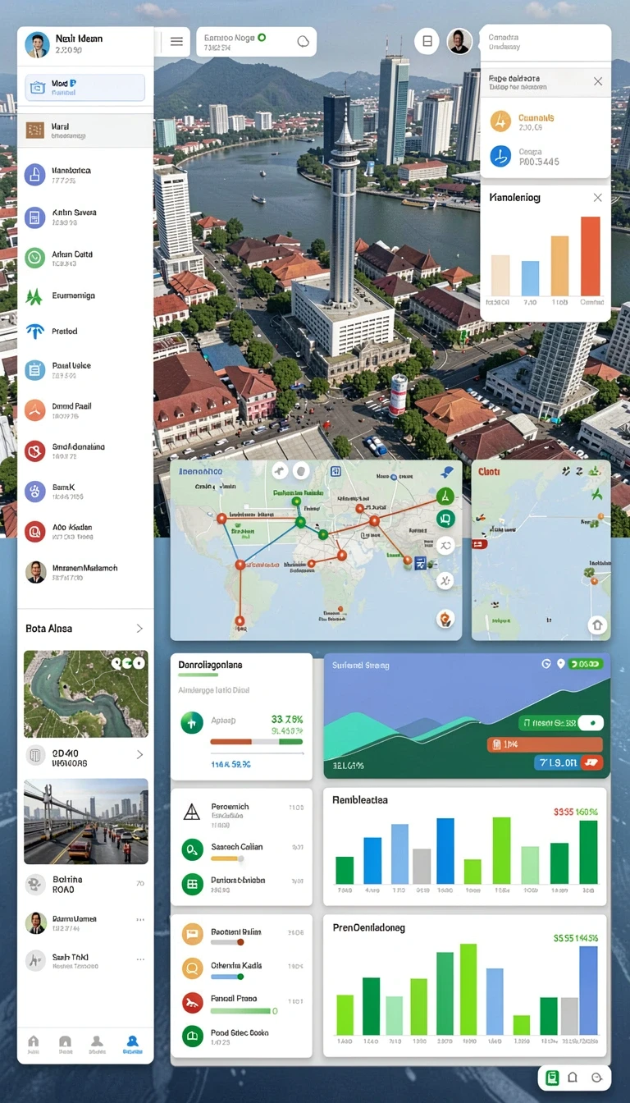
Task: Click the orange compass button on main map
Action: [x=445, y=618]
